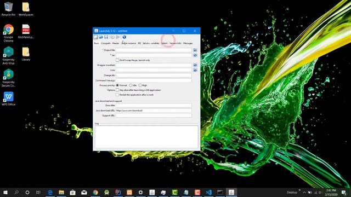Open the Single instance tab
This screenshot has width=351, height=197.
click(x=129, y=43)
